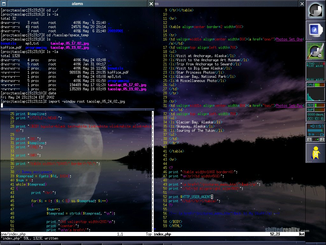Open the yellow Gaim figure dock icon
Screen dimensions: 326x245
(x=315, y=153)
